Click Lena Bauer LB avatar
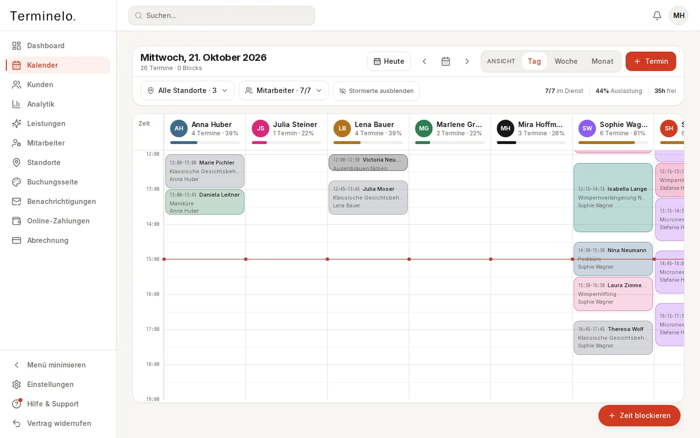The width and height of the screenshot is (700, 438). pyautogui.click(x=342, y=128)
